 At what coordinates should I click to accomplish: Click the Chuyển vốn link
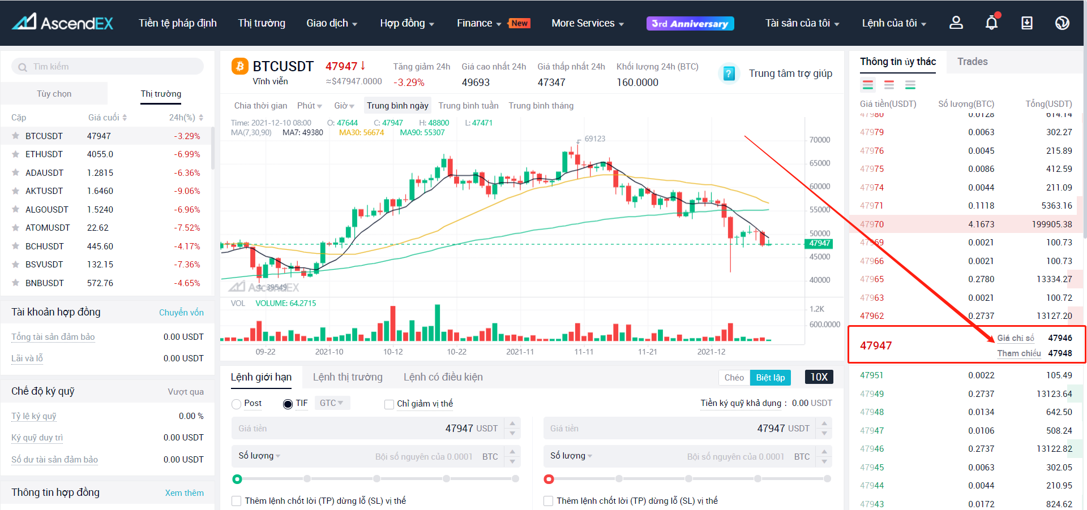181,313
